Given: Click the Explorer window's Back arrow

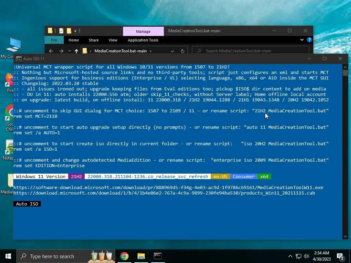Looking at the screenshot, I should tap(51, 51).
